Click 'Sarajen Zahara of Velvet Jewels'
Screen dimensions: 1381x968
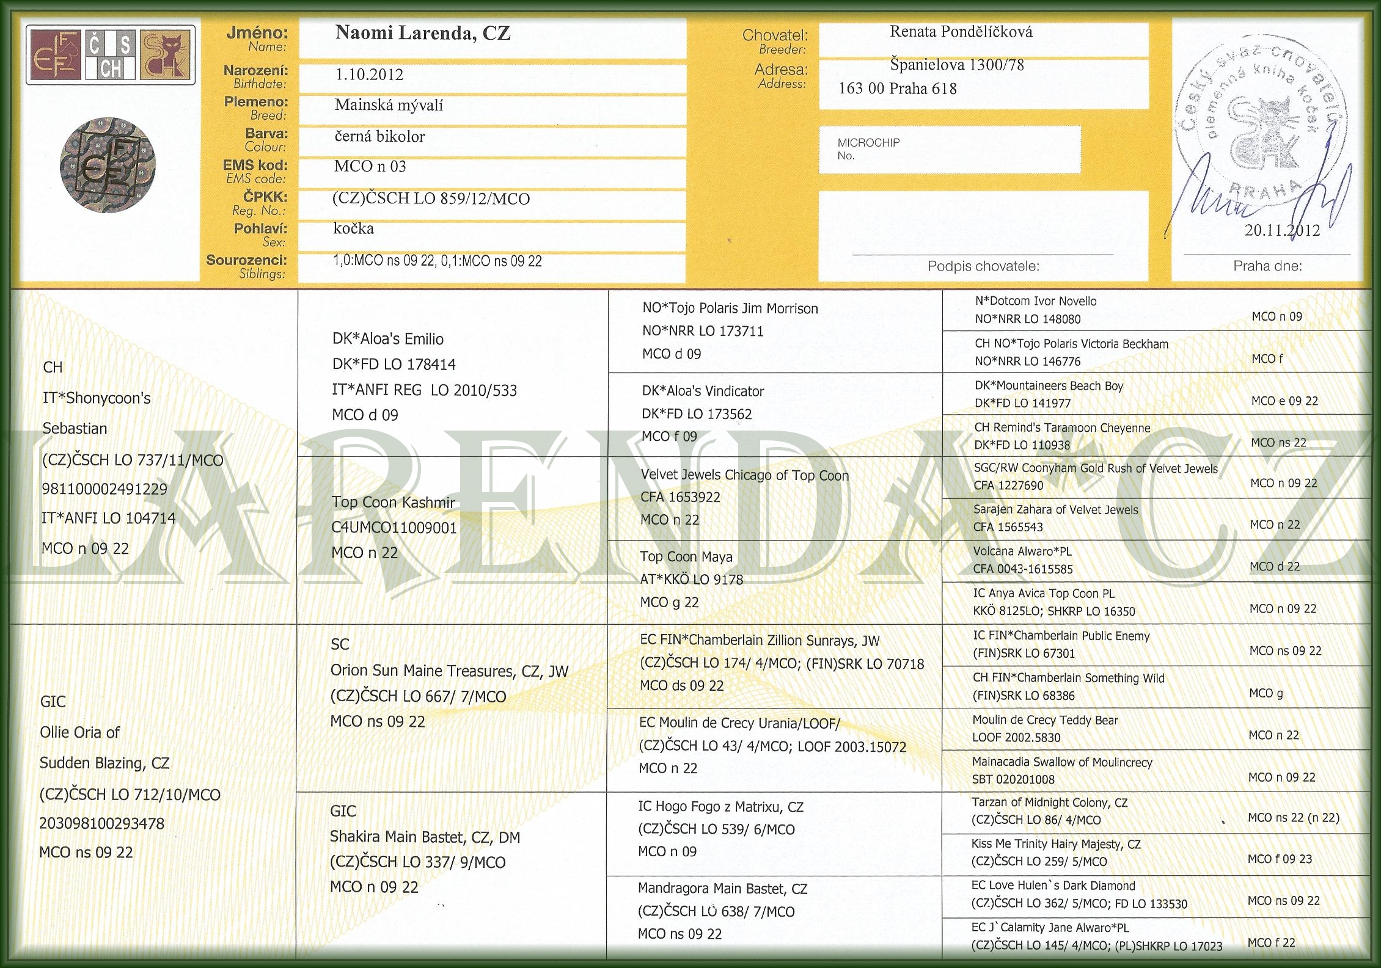[1056, 510]
